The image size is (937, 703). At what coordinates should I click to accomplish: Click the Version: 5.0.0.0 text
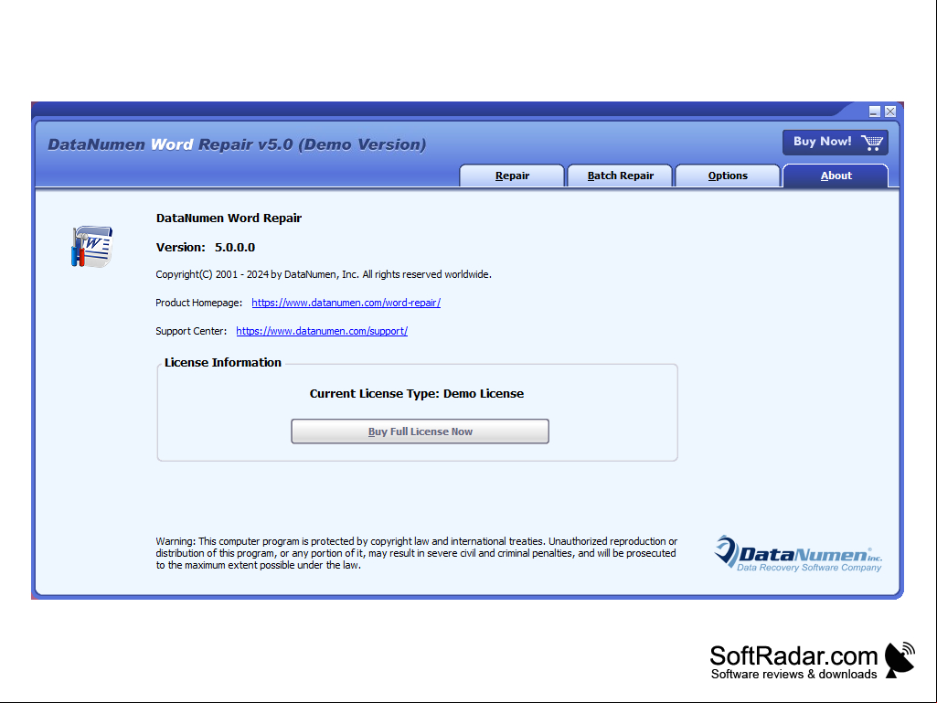point(206,248)
